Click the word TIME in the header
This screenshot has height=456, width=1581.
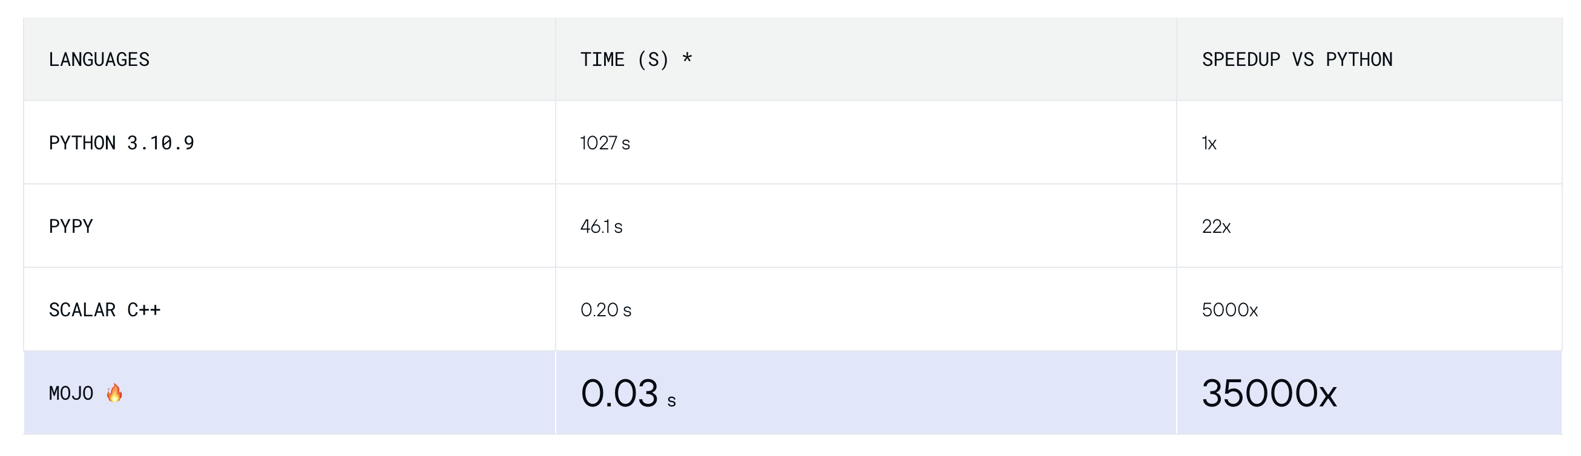pos(602,59)
